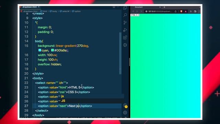The width and height of the screenshot is (220, 124).
Task: Open the Manage gear icon
Action: (x=125, y=113)
